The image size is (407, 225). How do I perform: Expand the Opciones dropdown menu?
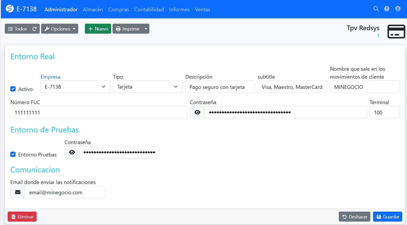coord(60,29)
